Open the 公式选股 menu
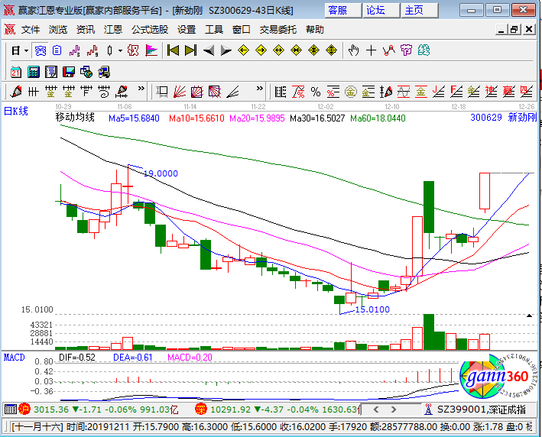 pyautogui.click(x=150, y=30)
